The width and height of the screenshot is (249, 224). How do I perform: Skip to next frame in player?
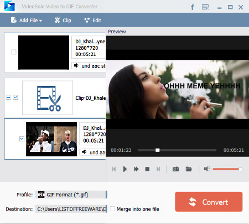click(x=158, y=169)
